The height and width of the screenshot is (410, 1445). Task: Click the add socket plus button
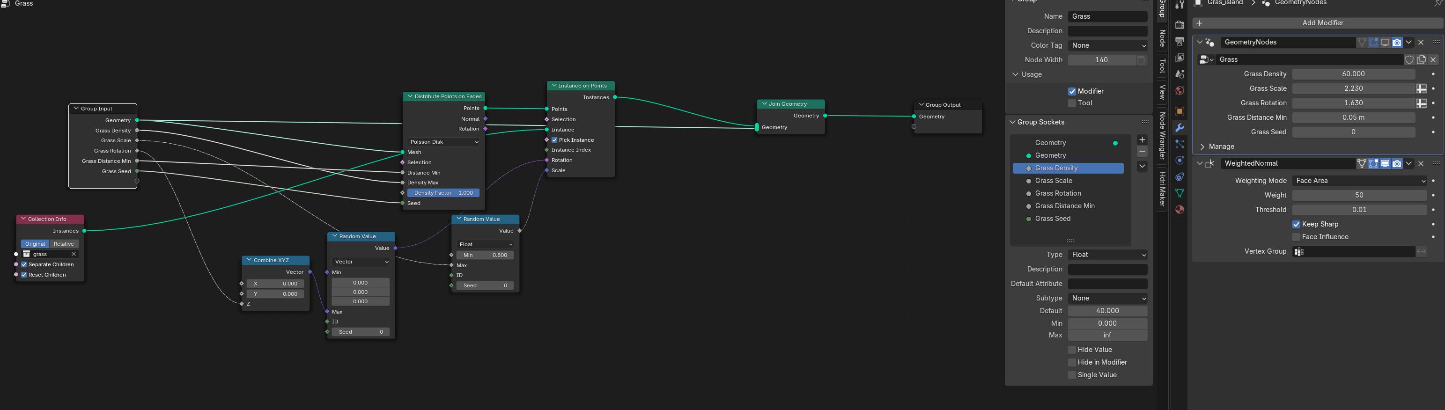point(1142,139)
